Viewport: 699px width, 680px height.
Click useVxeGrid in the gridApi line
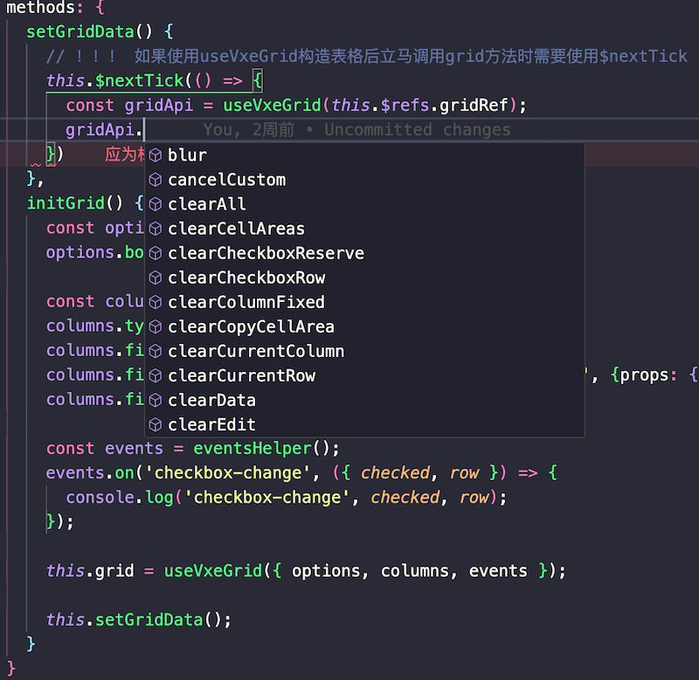point(272,106)
